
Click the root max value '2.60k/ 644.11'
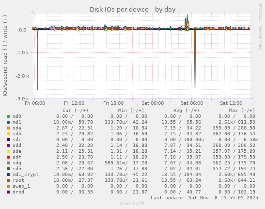point(236,180)
